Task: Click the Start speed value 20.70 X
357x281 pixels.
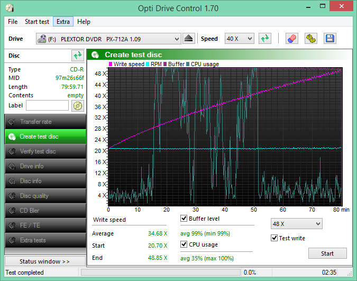Action: (158, 246)
